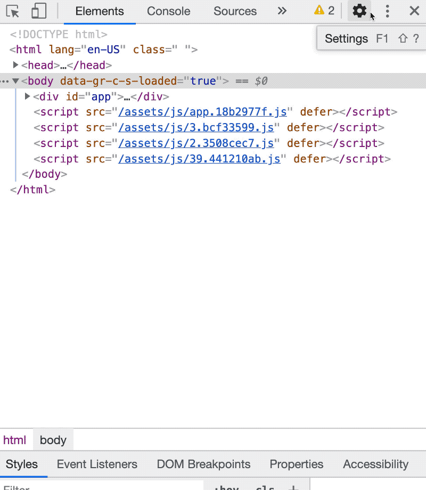The width and height of the screenshot is (426, 490).
Task: Activate the inspect element picker
Action: (x=13, y=11)
